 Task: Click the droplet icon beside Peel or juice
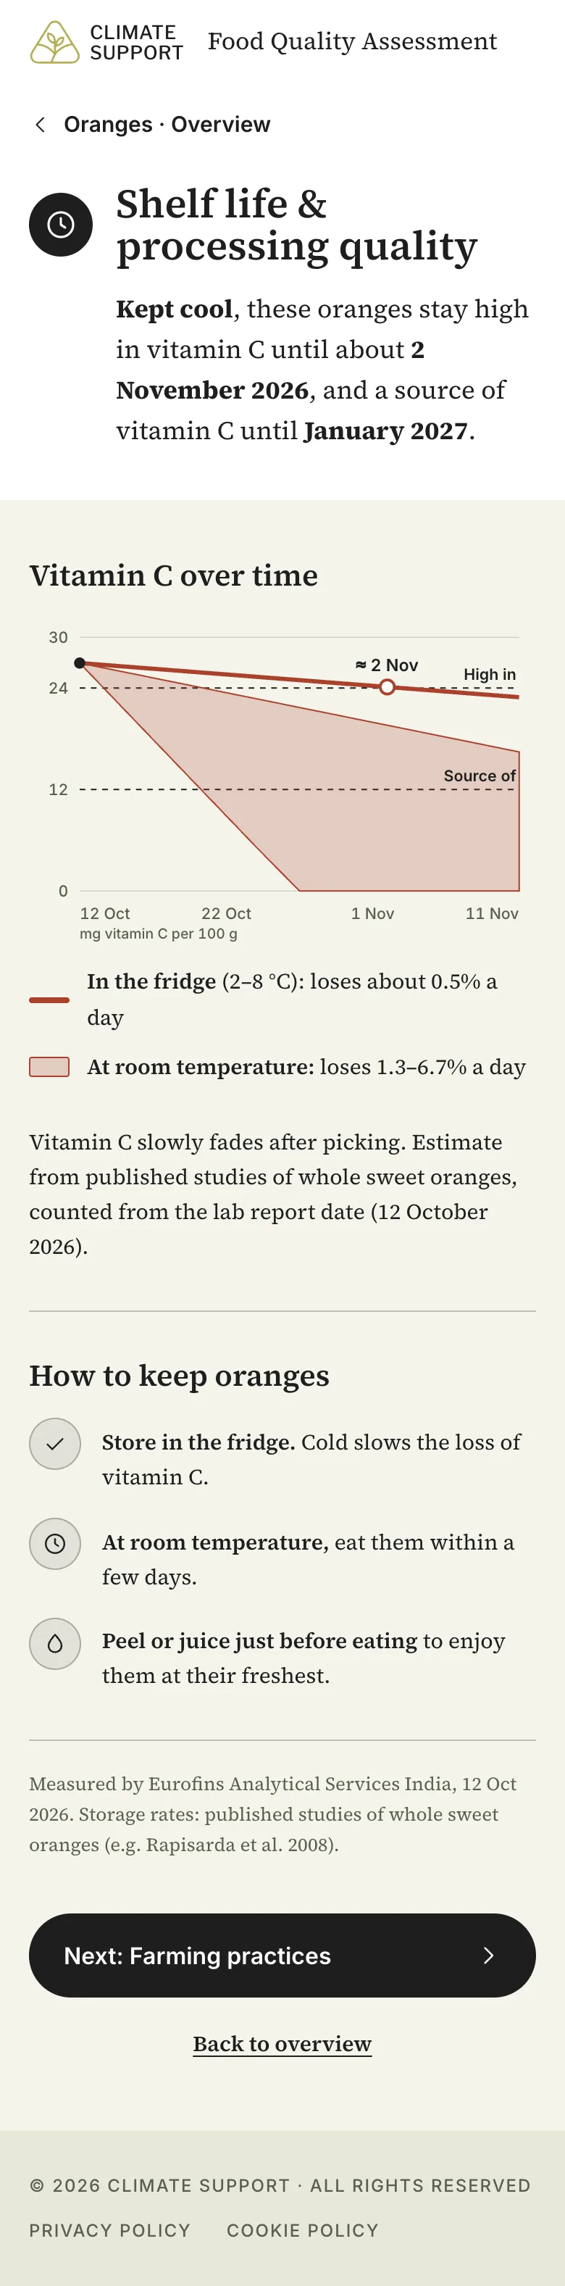click(x=55, y=1644)
